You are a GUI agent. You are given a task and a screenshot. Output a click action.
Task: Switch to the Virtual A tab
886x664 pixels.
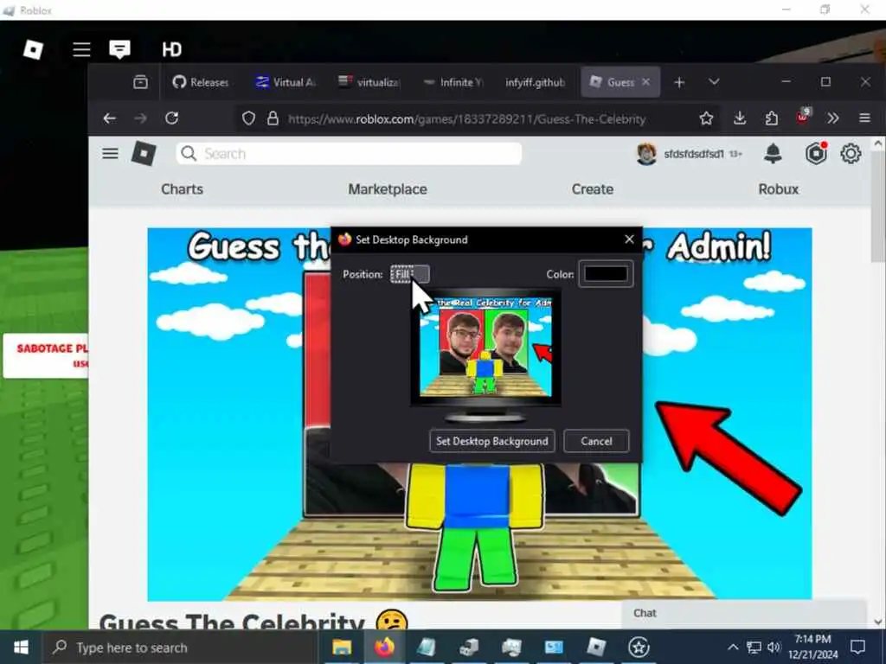pos(286,82)
